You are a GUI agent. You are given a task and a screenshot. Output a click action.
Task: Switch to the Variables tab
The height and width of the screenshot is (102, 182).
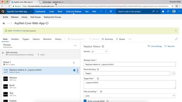point(15,39)
